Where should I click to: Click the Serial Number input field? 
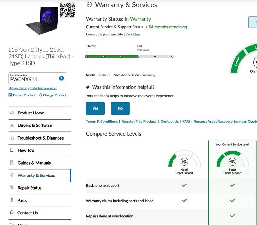[x=34, y=78]
